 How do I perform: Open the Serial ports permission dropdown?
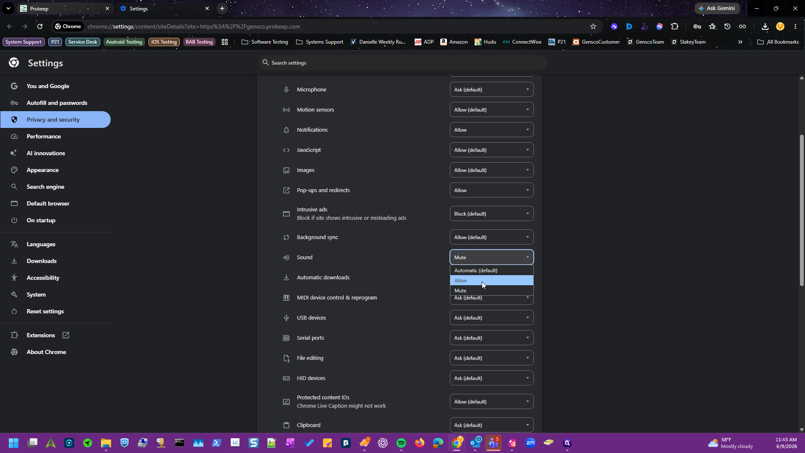492,338
